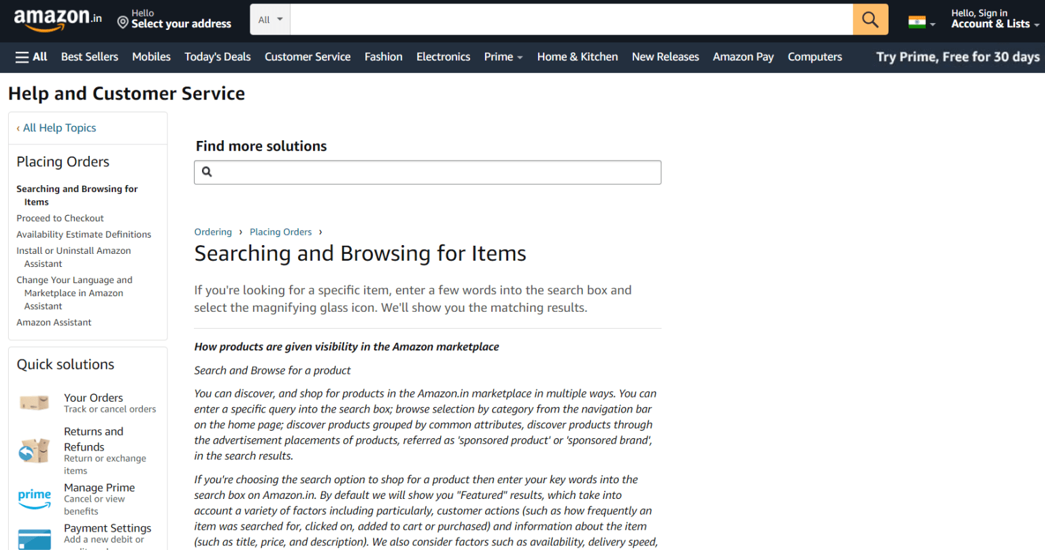Open Best Sellers in navigation bar
The height and width of the screenshot is (550, 1045).
point(90,57)
